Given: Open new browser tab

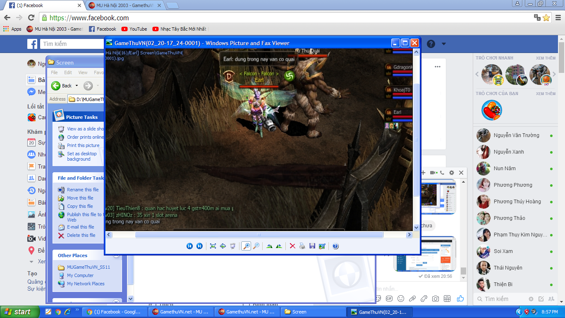Looking at the screenshot, I should coord(172,5).
